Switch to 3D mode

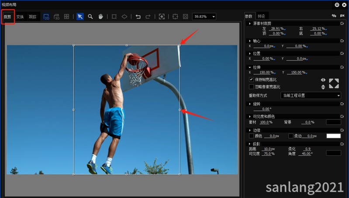(x=57, y=17)
